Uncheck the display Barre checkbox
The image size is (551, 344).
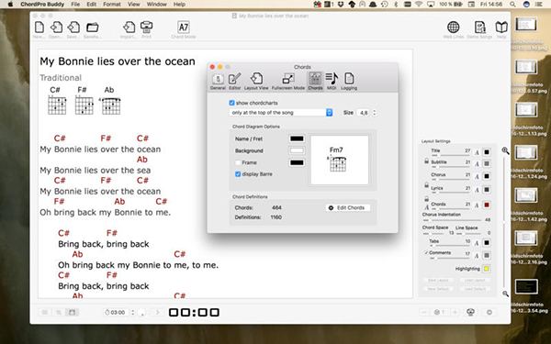pos(238,174)
